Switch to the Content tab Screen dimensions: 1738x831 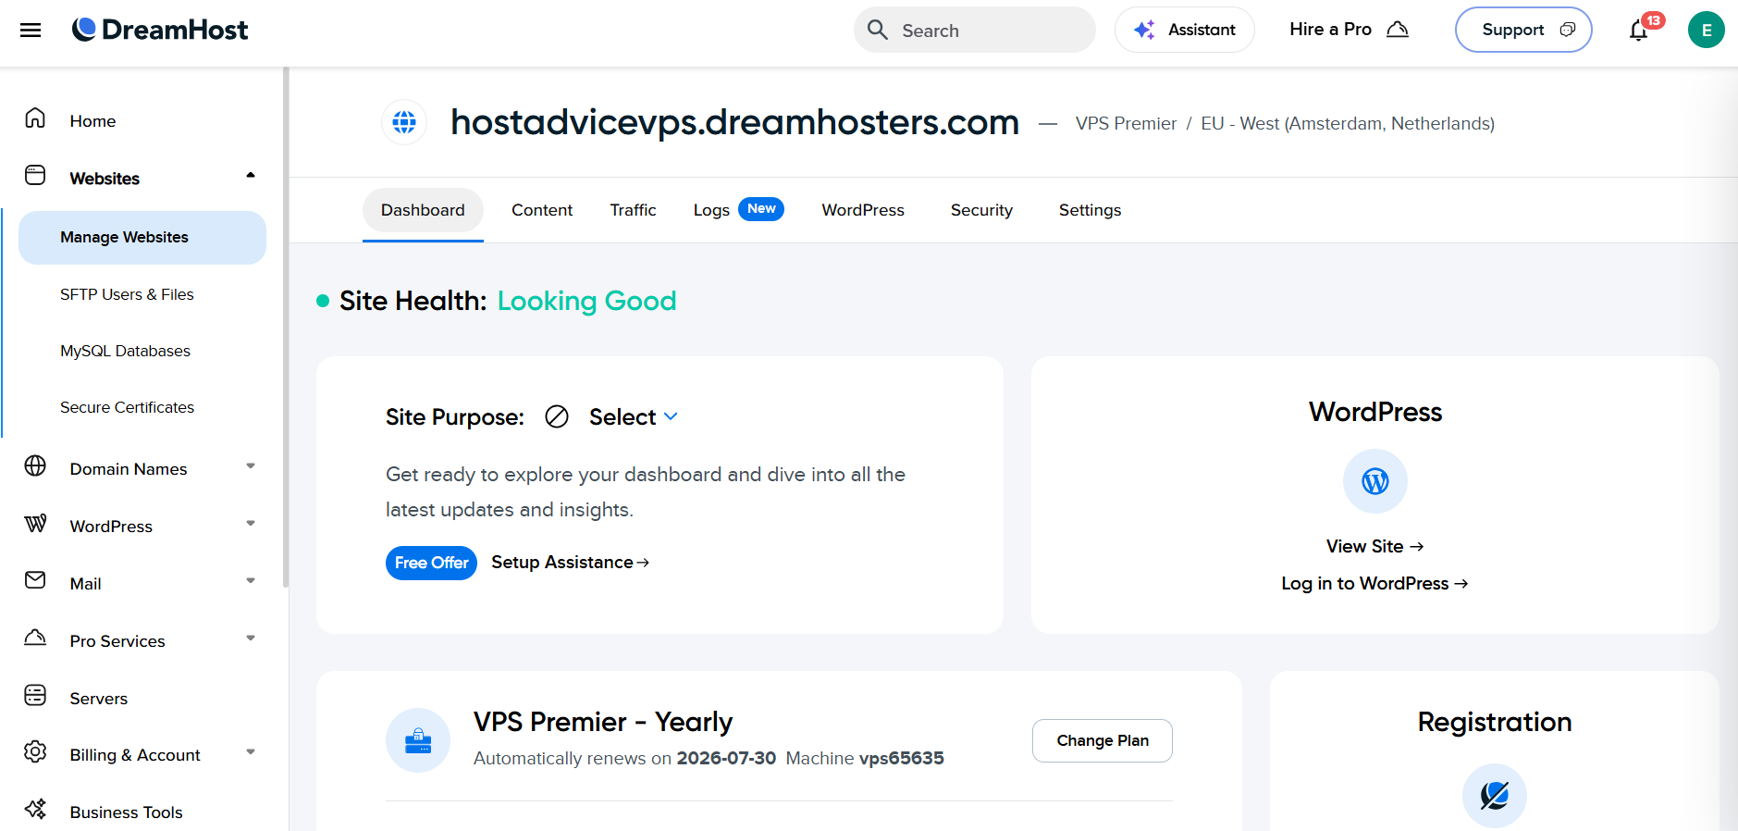(x=542, y=211)
